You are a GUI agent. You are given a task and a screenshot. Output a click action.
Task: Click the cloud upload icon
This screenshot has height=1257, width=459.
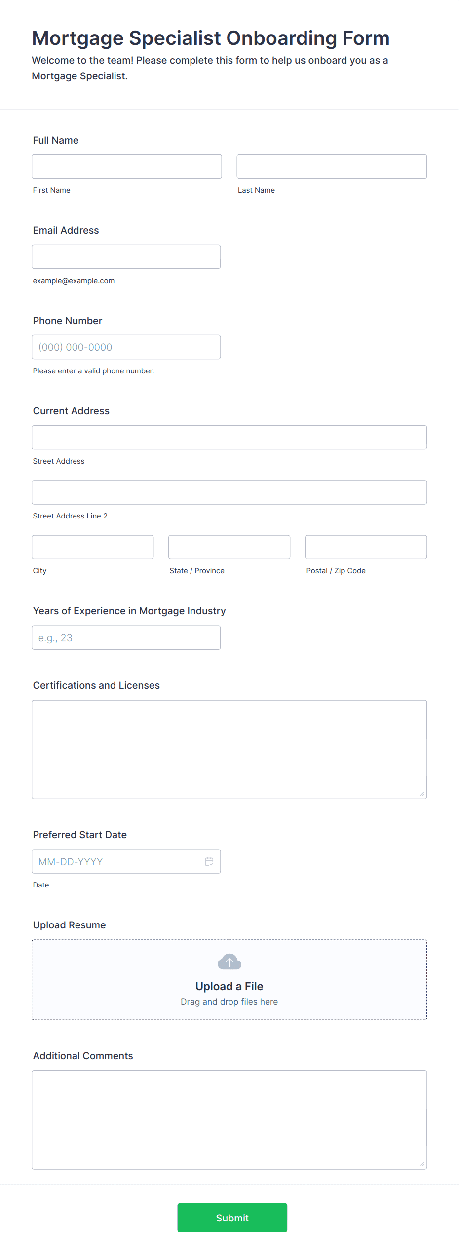229,961
